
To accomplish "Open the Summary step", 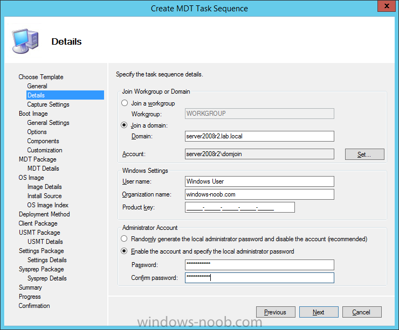I will [30, 287].
